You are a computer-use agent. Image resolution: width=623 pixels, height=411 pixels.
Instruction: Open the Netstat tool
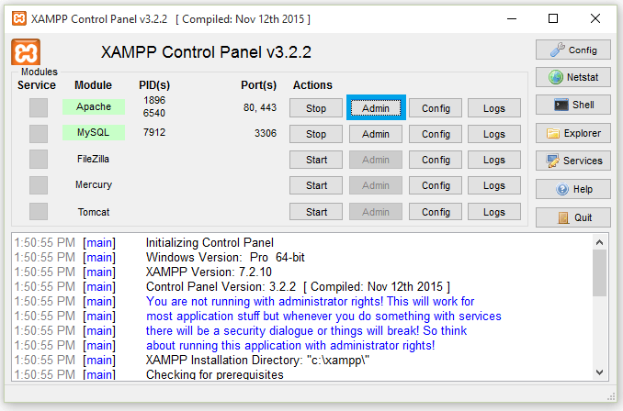[572, 78]
